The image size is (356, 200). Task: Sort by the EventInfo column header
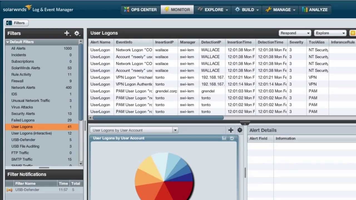133,42
